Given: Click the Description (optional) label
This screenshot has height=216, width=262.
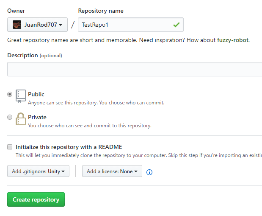Looking at the screenshot, I should pyautogui.click(x=35, y=55).
